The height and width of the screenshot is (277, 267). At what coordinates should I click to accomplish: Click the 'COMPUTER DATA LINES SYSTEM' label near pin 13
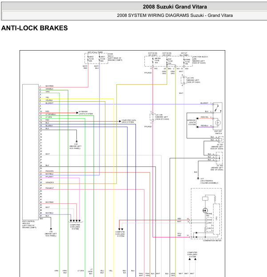(129, 121)
